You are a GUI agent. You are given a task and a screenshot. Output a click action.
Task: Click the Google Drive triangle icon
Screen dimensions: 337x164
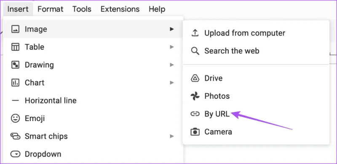point(195,78)
